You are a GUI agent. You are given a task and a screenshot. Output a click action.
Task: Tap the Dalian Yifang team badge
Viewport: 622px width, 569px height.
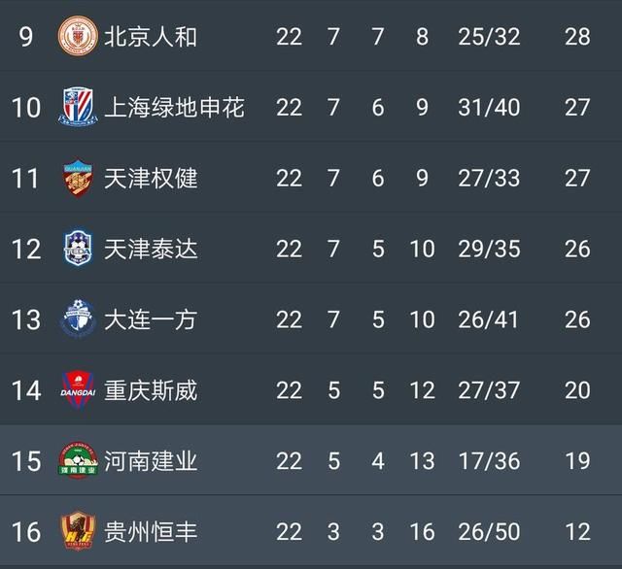pos(78,319)
